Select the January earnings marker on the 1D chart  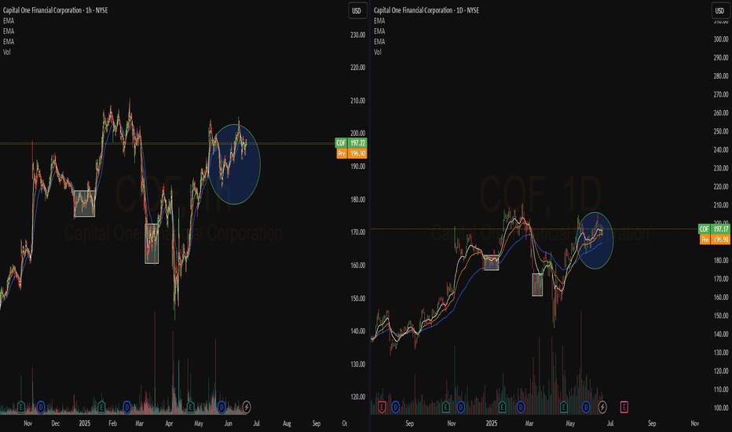[503, 407]
